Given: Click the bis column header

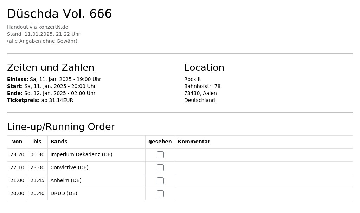Looking at the screenshot, I should [x=37, y=142].
